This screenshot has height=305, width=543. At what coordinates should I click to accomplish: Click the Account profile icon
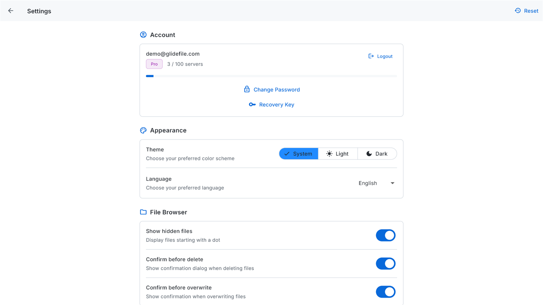[143, 35]
